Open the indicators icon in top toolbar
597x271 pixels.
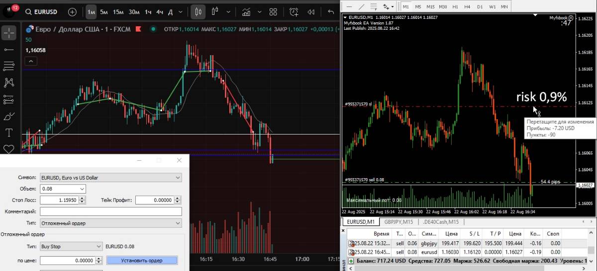pyautogui.click(x=246, y=12)
